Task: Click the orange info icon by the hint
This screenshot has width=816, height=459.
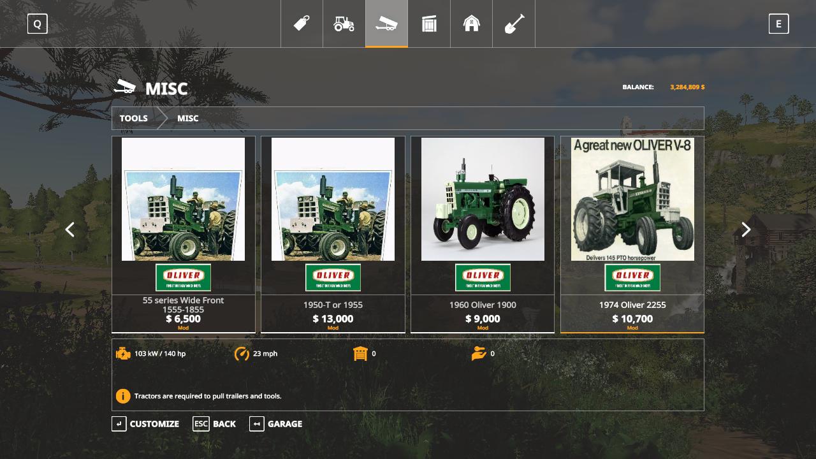Action: click(123, 396)
